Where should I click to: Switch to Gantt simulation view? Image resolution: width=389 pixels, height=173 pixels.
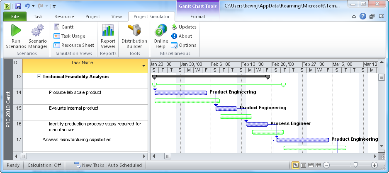click(64, 27)
